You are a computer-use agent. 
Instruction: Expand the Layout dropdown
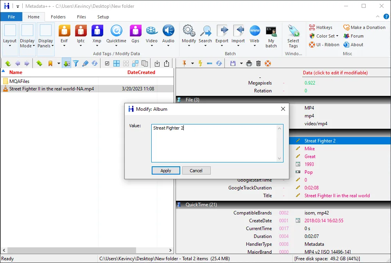[10, 36]
